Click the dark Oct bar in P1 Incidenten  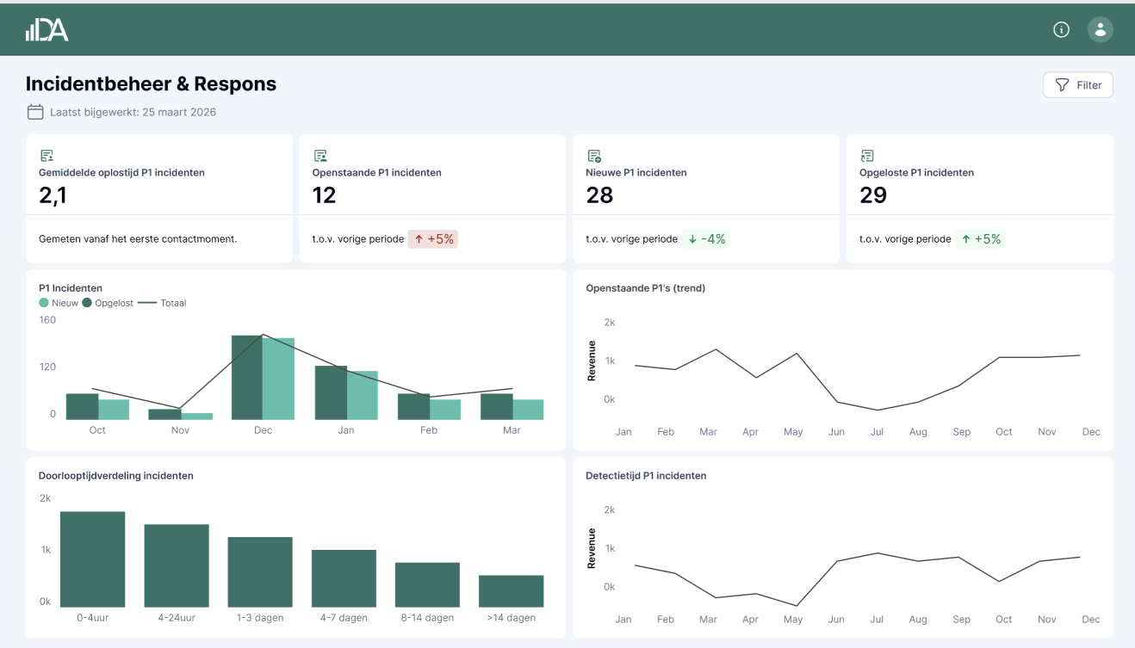pyautogui.click(x=82, y=407)
